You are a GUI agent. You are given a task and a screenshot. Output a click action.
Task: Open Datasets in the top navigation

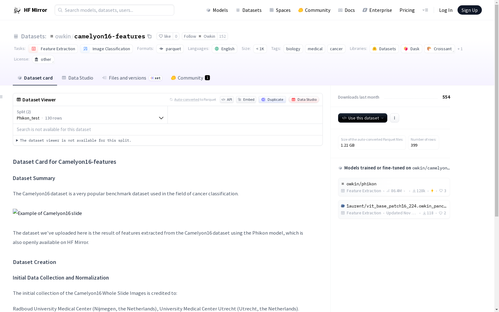tap(249, 10)
